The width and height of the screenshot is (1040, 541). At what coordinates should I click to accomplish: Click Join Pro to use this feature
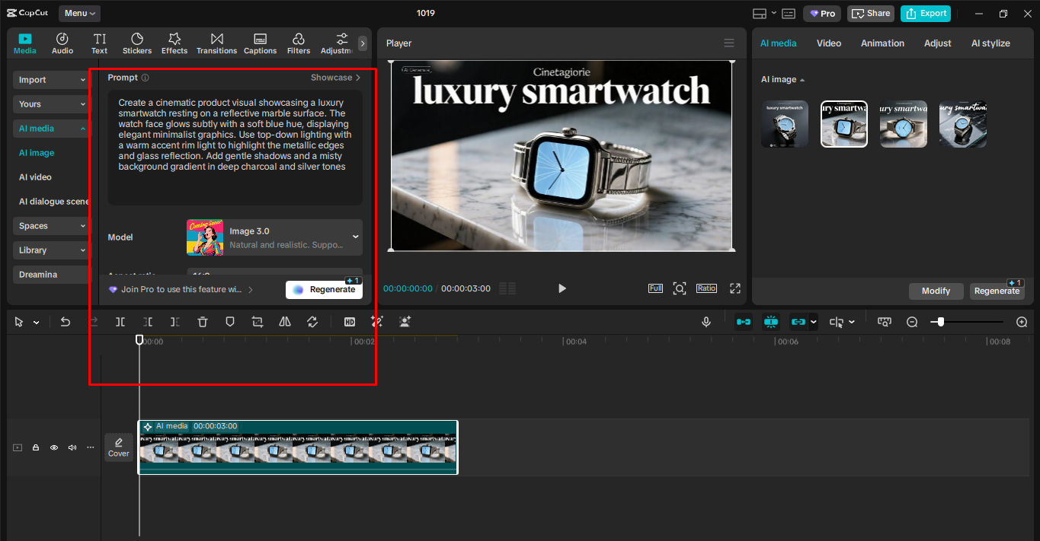[x=181, y=290]
